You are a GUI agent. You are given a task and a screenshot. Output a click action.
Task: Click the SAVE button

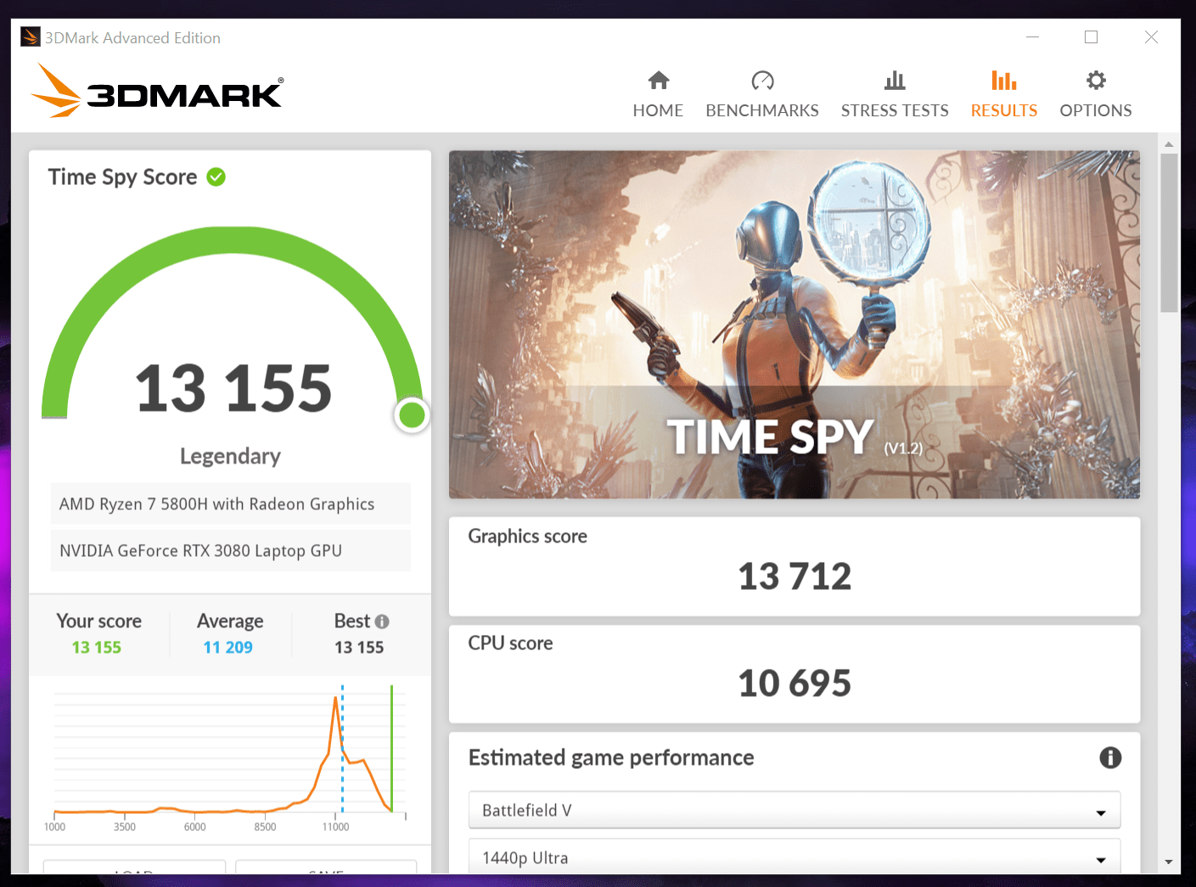325,874
